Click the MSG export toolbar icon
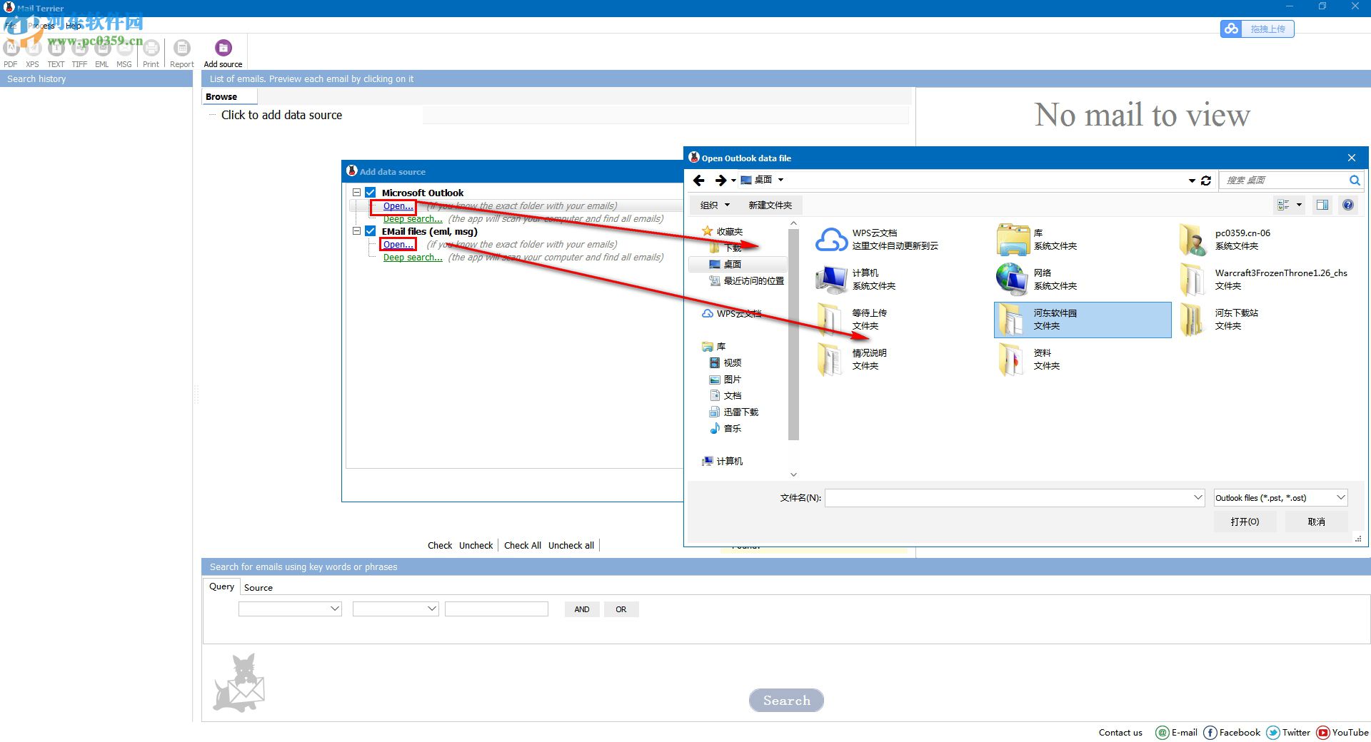 click(x=124, y=48)
